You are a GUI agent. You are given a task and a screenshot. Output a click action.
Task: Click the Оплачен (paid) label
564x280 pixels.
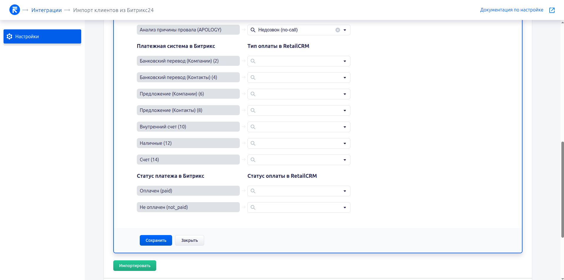click(x=188, y=191)
